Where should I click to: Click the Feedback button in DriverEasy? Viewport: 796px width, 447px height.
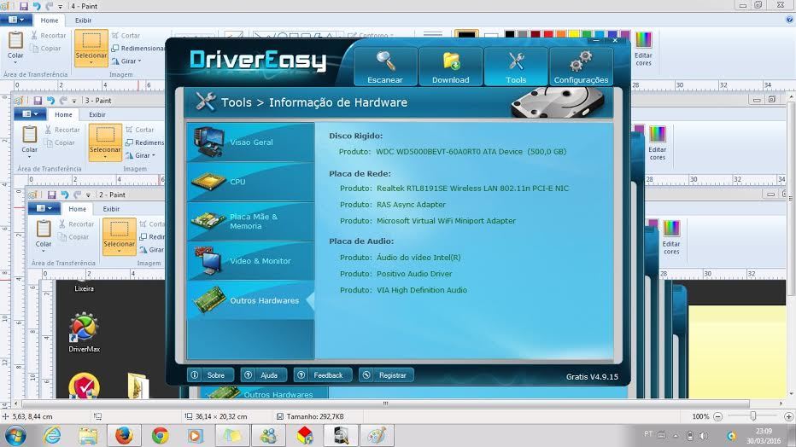[322, 375]
